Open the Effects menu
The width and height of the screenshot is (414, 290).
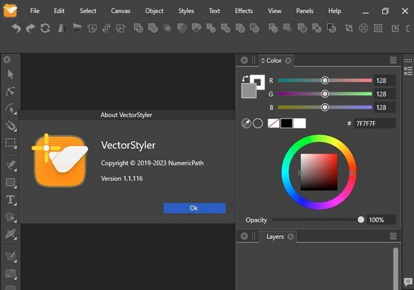(244, 11)
